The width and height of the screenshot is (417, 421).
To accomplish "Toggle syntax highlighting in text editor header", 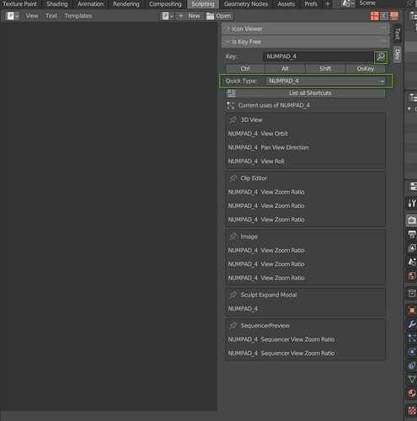I will point(394,16).
